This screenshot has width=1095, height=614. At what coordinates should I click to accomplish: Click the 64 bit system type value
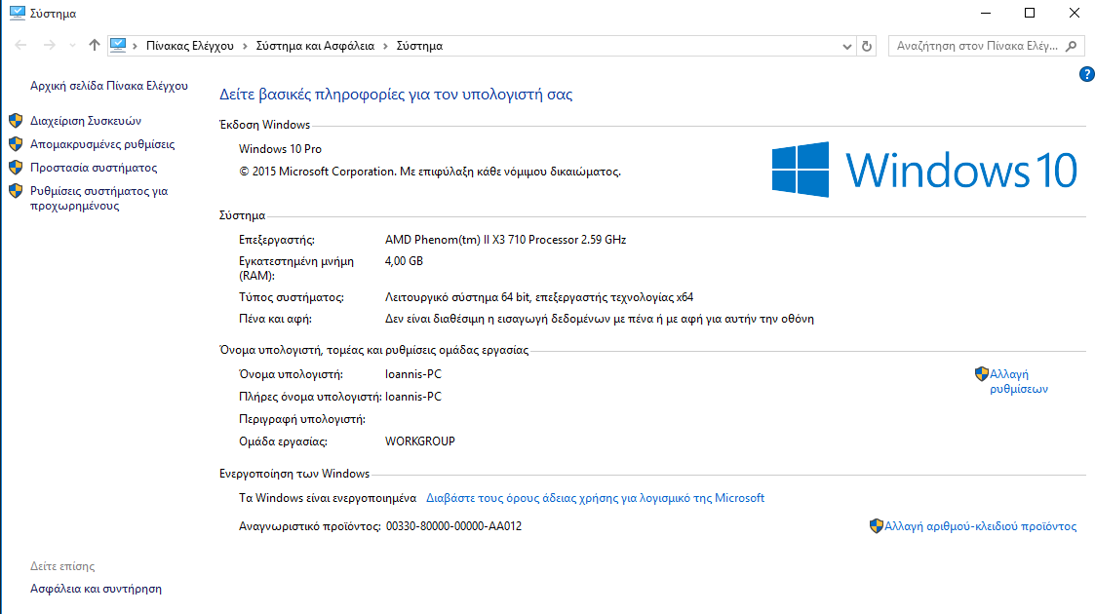point(539,297)
